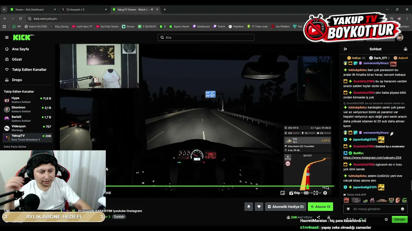Screen dimensions: 412x231
Task: Click the bell notification button under the stream
Action: point(248,207)
